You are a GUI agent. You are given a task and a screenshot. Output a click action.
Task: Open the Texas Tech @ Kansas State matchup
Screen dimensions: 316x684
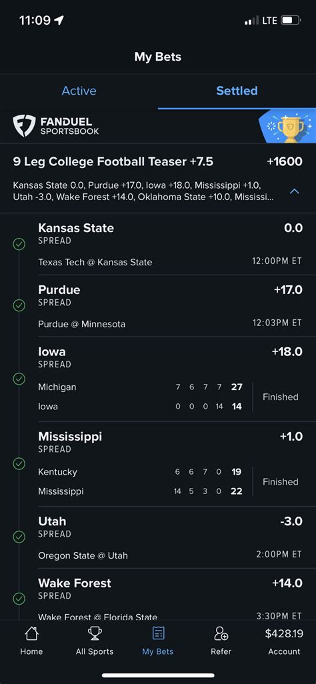pos(95,262)
